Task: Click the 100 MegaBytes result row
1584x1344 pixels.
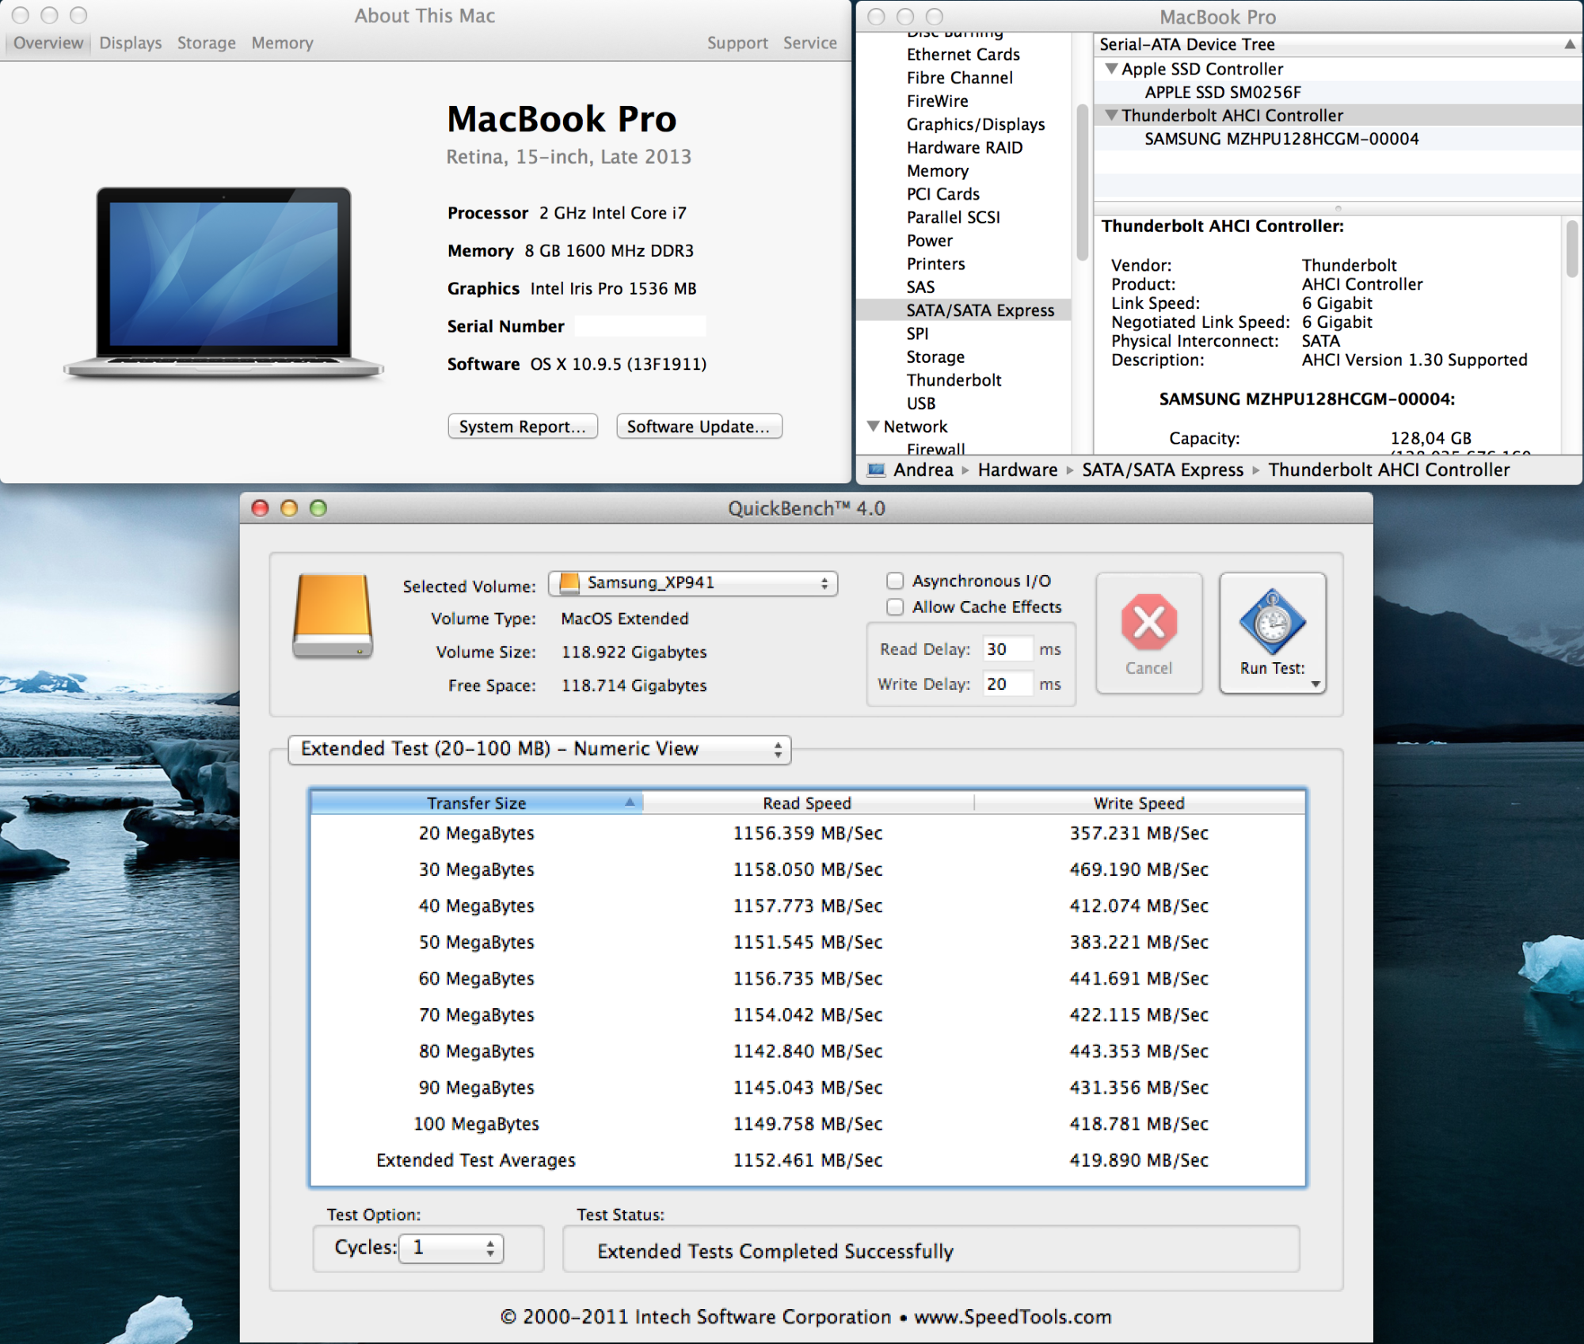Action: tap(807, 1124)
